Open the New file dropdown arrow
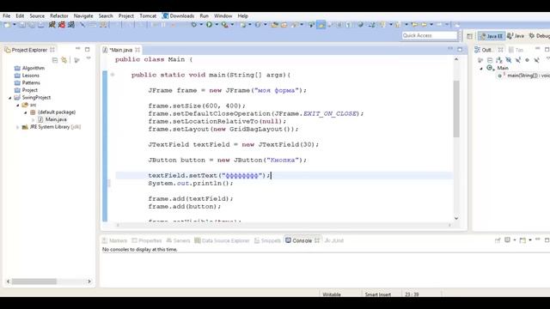550x309 pixels. 15,25
